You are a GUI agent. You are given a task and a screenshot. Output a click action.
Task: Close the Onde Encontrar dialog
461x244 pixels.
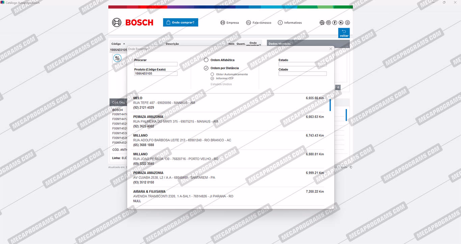(x=331, y=49)
